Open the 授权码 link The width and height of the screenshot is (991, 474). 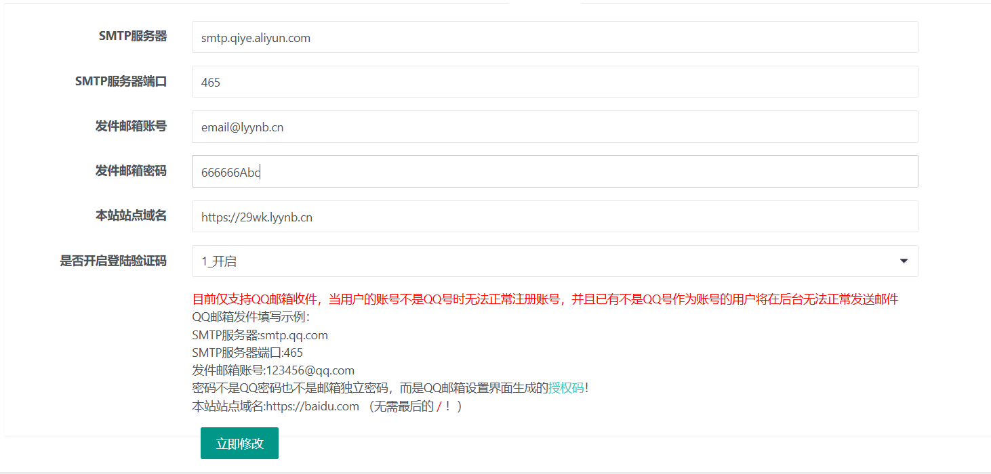click(566, 388)
